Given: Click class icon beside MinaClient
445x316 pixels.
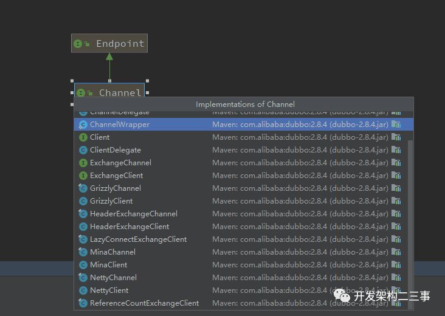Looking at the screenshot, I should (83, 265).
